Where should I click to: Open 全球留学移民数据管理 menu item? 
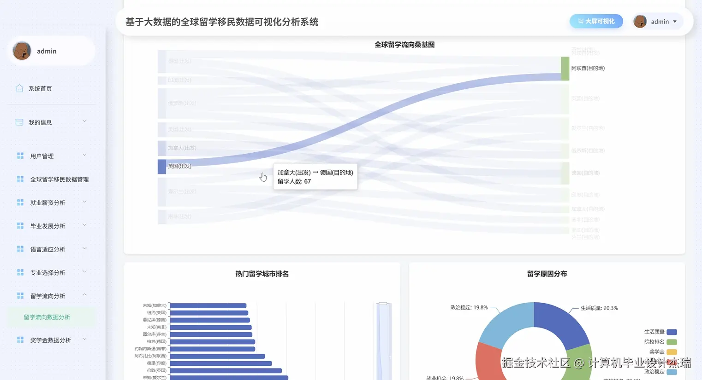tap(52, 179)
